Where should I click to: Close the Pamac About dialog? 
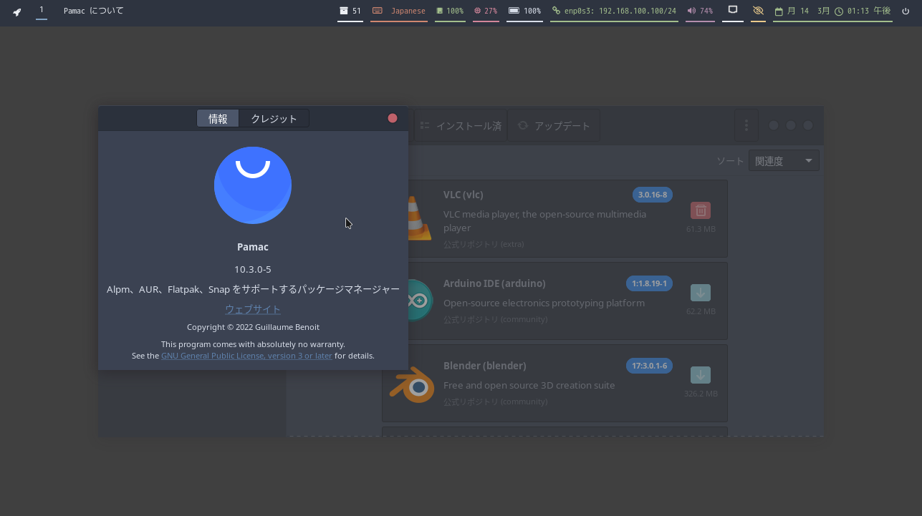pyautogui.click(x=393, y=118)
